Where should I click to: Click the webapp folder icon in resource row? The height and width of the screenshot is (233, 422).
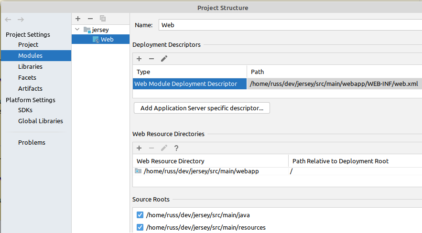(x=138, y=171)
